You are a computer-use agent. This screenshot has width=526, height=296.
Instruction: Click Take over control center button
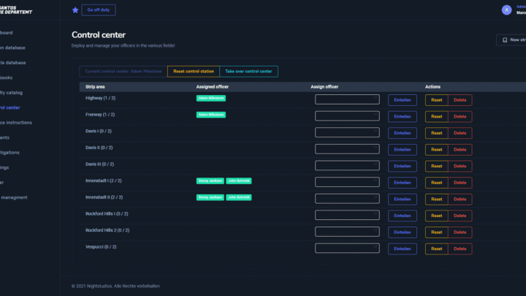point(248,72)
